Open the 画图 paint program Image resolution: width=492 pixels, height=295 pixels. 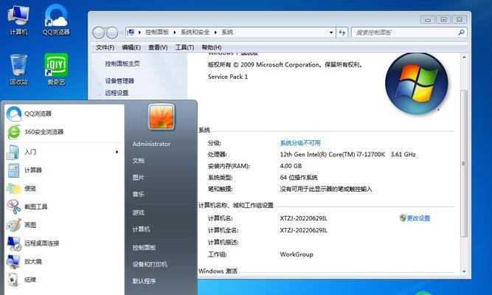click(x=64, y=225)
